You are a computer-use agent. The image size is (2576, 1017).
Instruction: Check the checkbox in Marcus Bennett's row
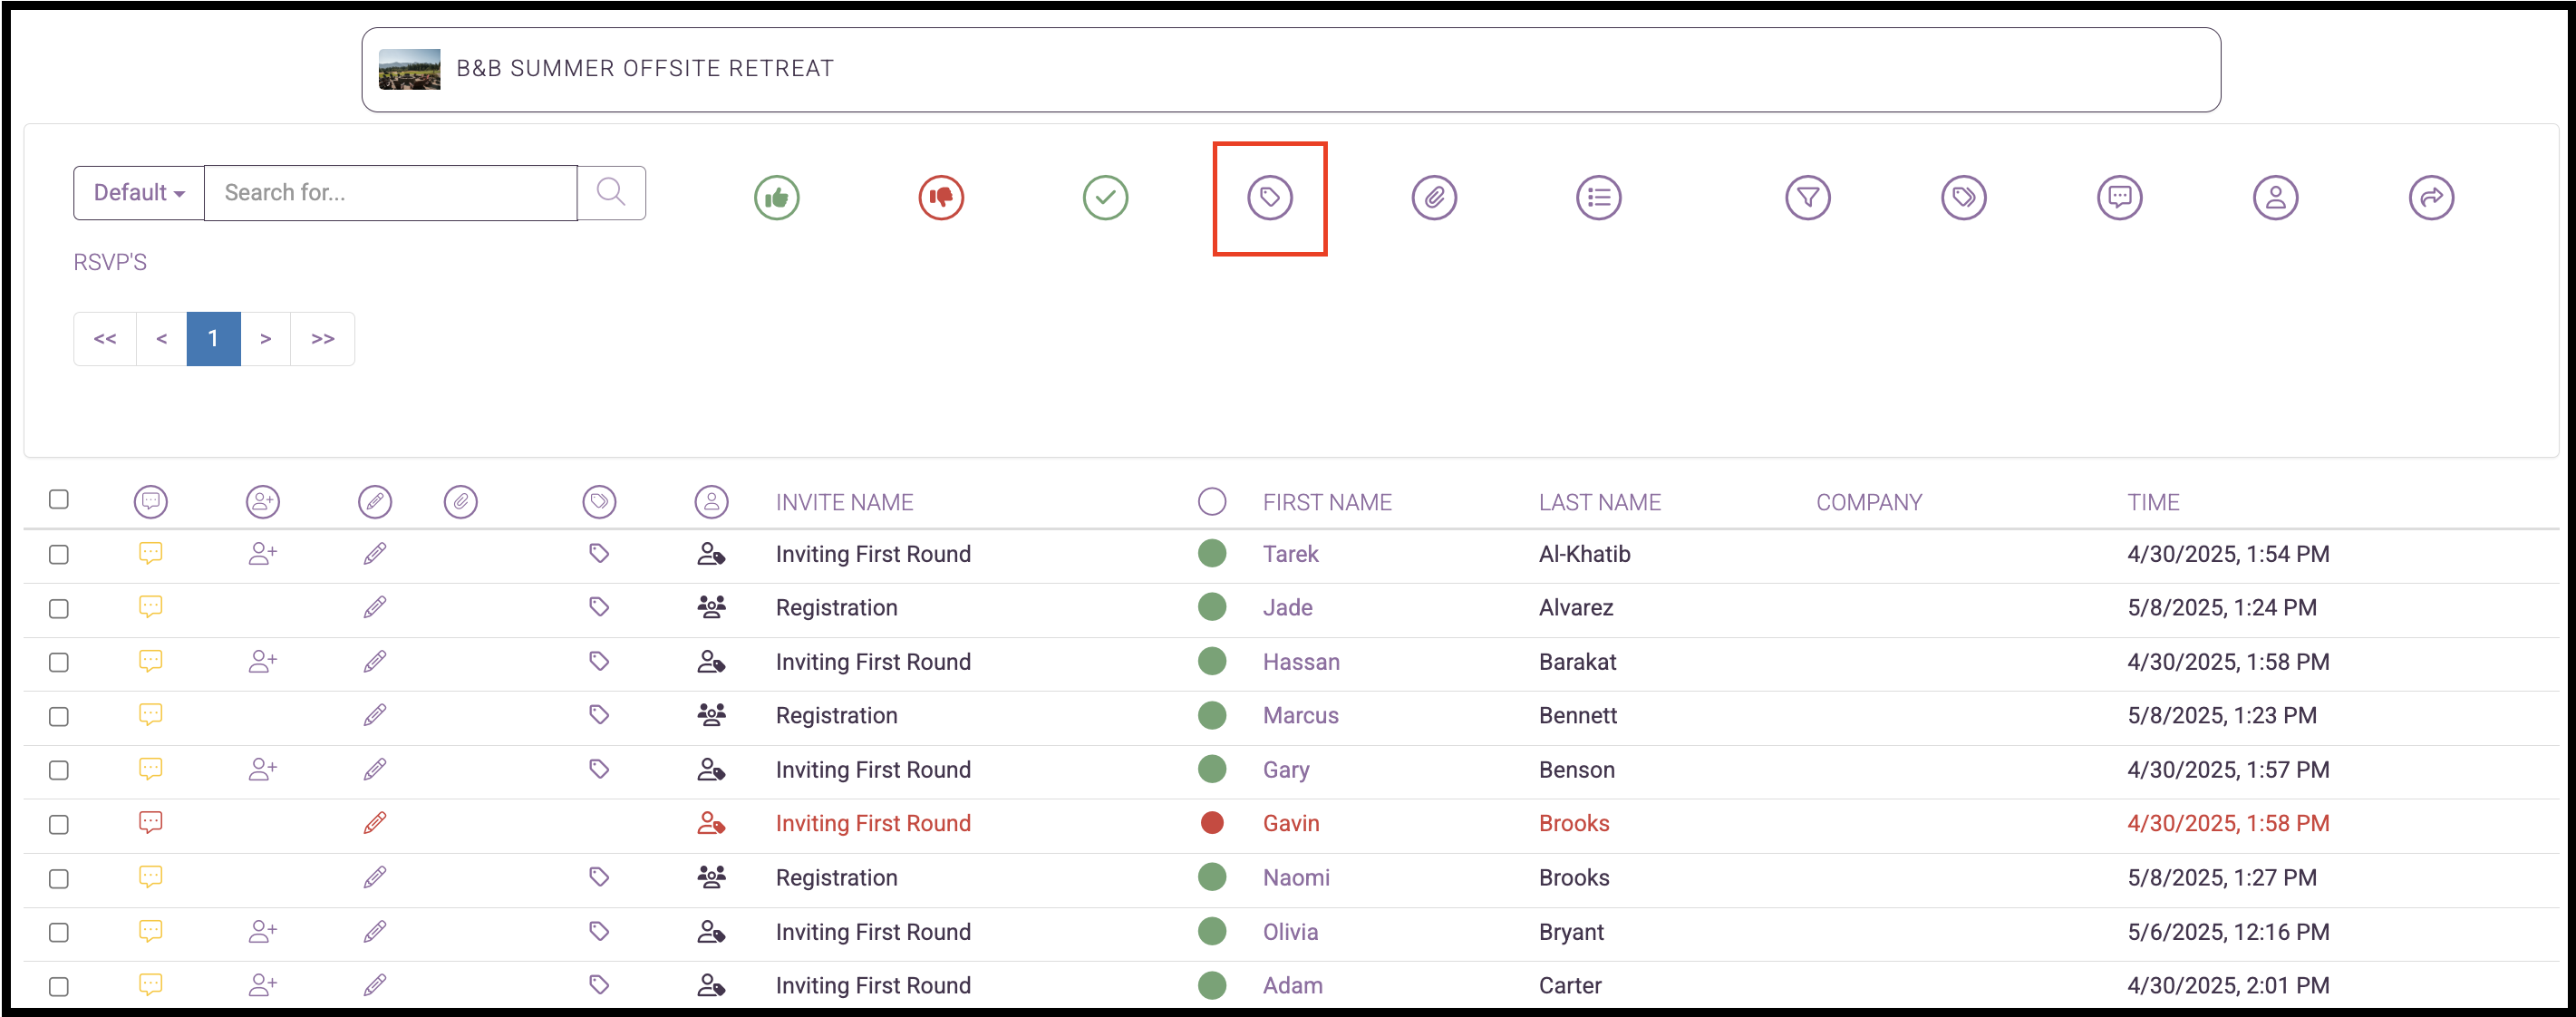coord(59,716)
